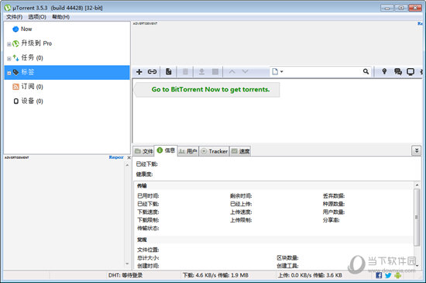Image resolution: width=426 pixels, height=283 pixels.
Task: Switch to the 速度 tab
Action: [240, 151]
